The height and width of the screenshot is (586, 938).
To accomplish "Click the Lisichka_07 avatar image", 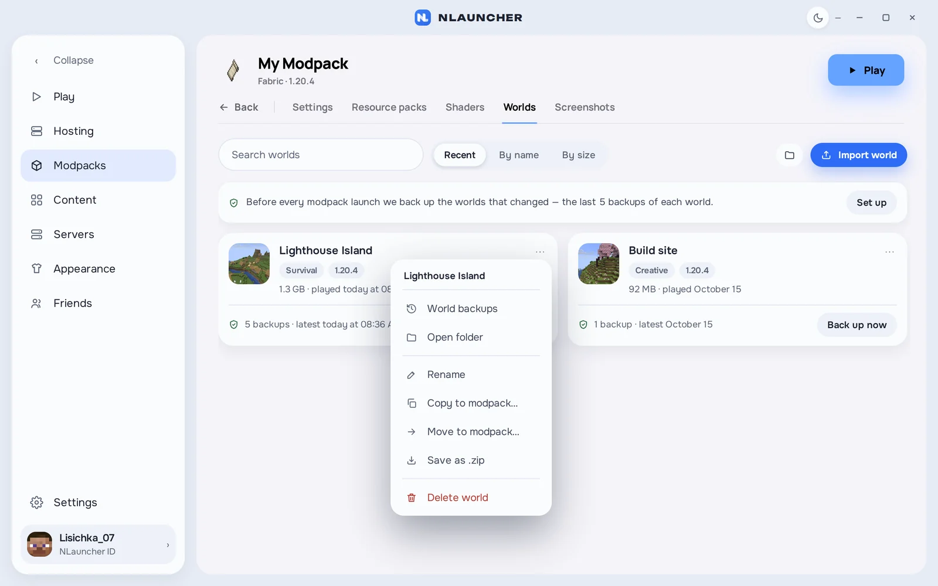I will click(40, 544).
